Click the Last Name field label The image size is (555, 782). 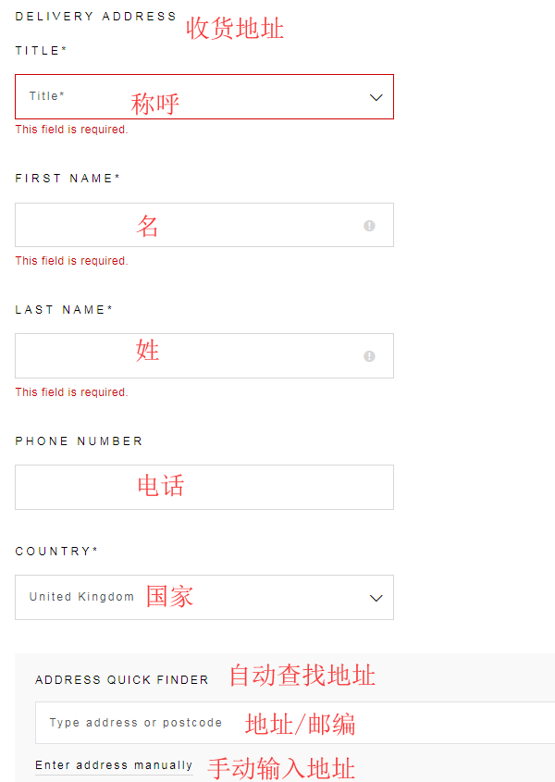tap(64, 309)
